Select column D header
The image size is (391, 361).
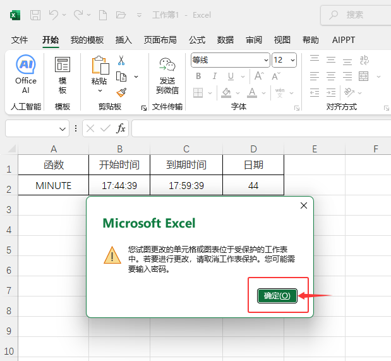(x=253, y=149)
